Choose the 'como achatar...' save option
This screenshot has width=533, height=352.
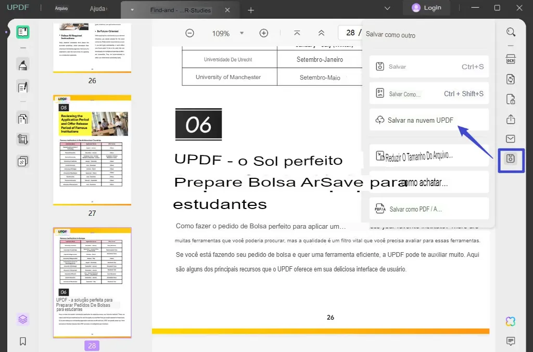(429, 182)
